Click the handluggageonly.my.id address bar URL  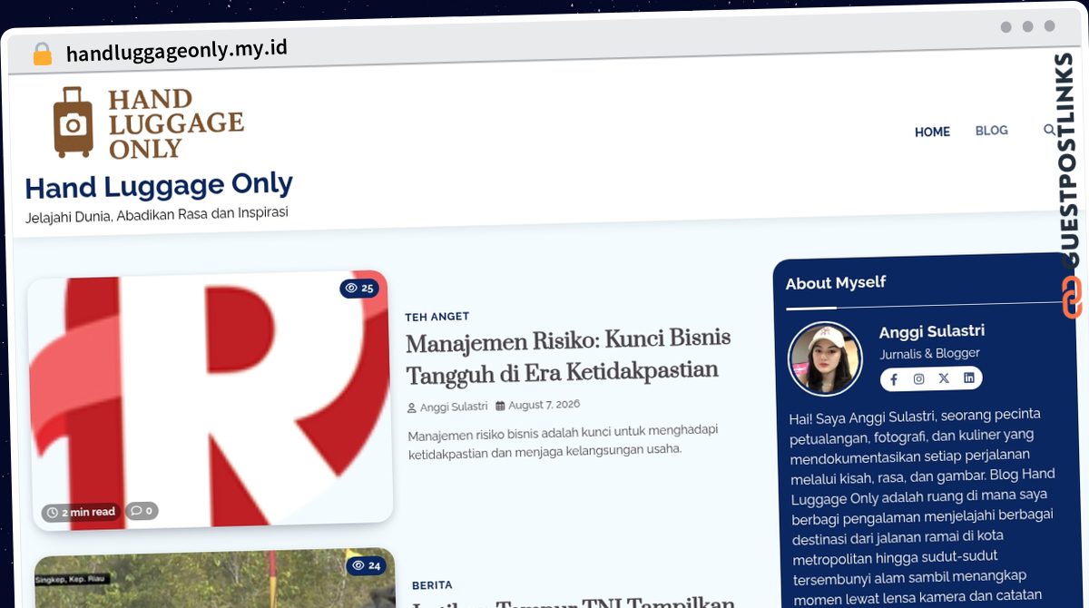pos(177,51)
